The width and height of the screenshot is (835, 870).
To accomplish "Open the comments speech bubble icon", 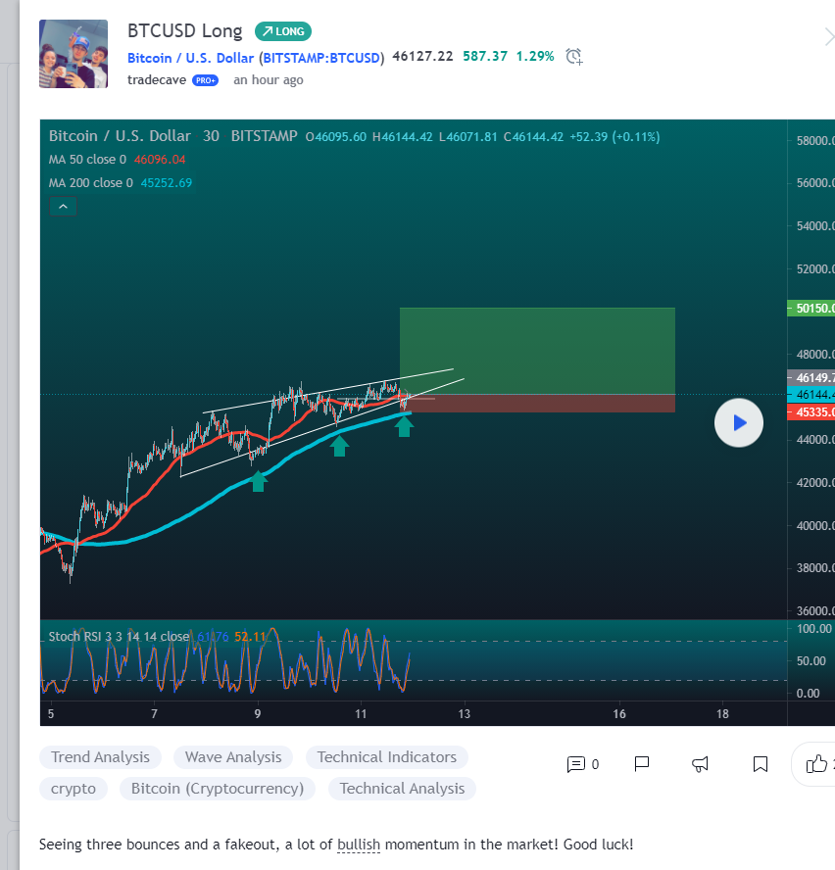I will (576, 764).
